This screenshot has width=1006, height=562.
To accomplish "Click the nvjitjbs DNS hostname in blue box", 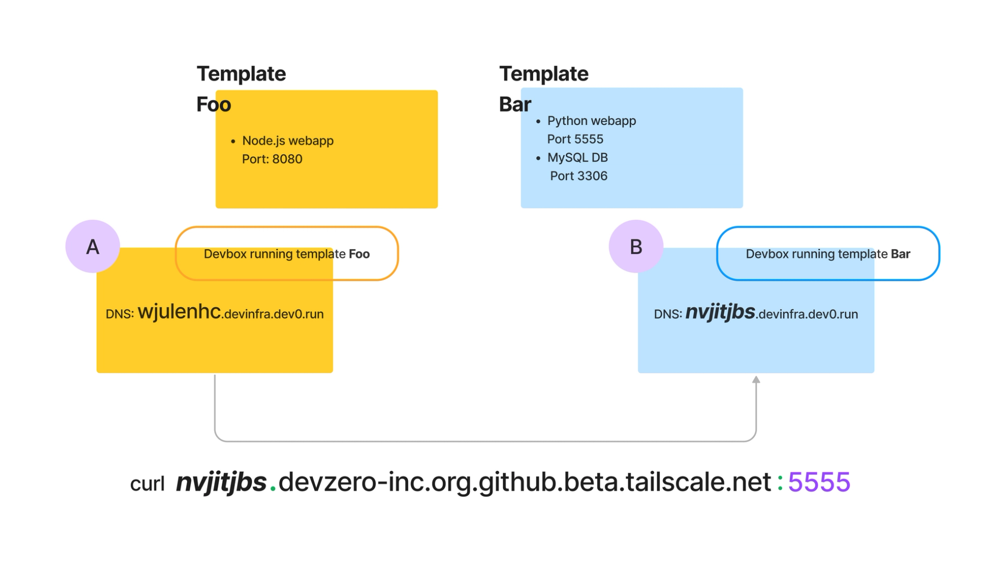I will [720, 311].
